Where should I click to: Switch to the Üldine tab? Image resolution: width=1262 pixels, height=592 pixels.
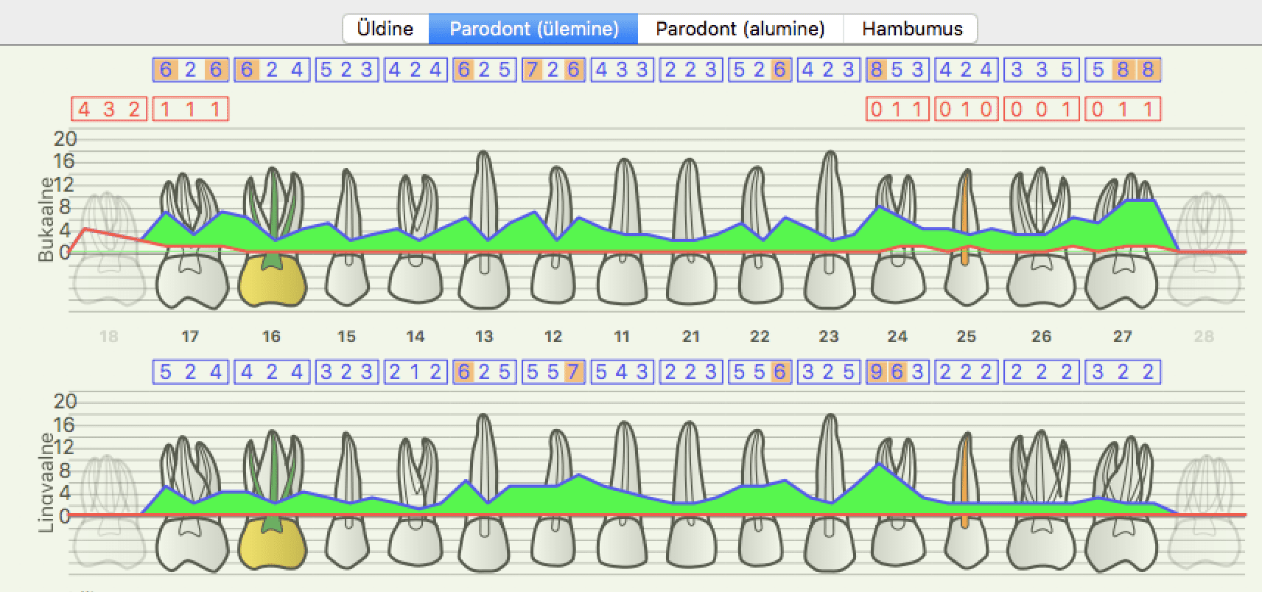[x=385, y=29]
